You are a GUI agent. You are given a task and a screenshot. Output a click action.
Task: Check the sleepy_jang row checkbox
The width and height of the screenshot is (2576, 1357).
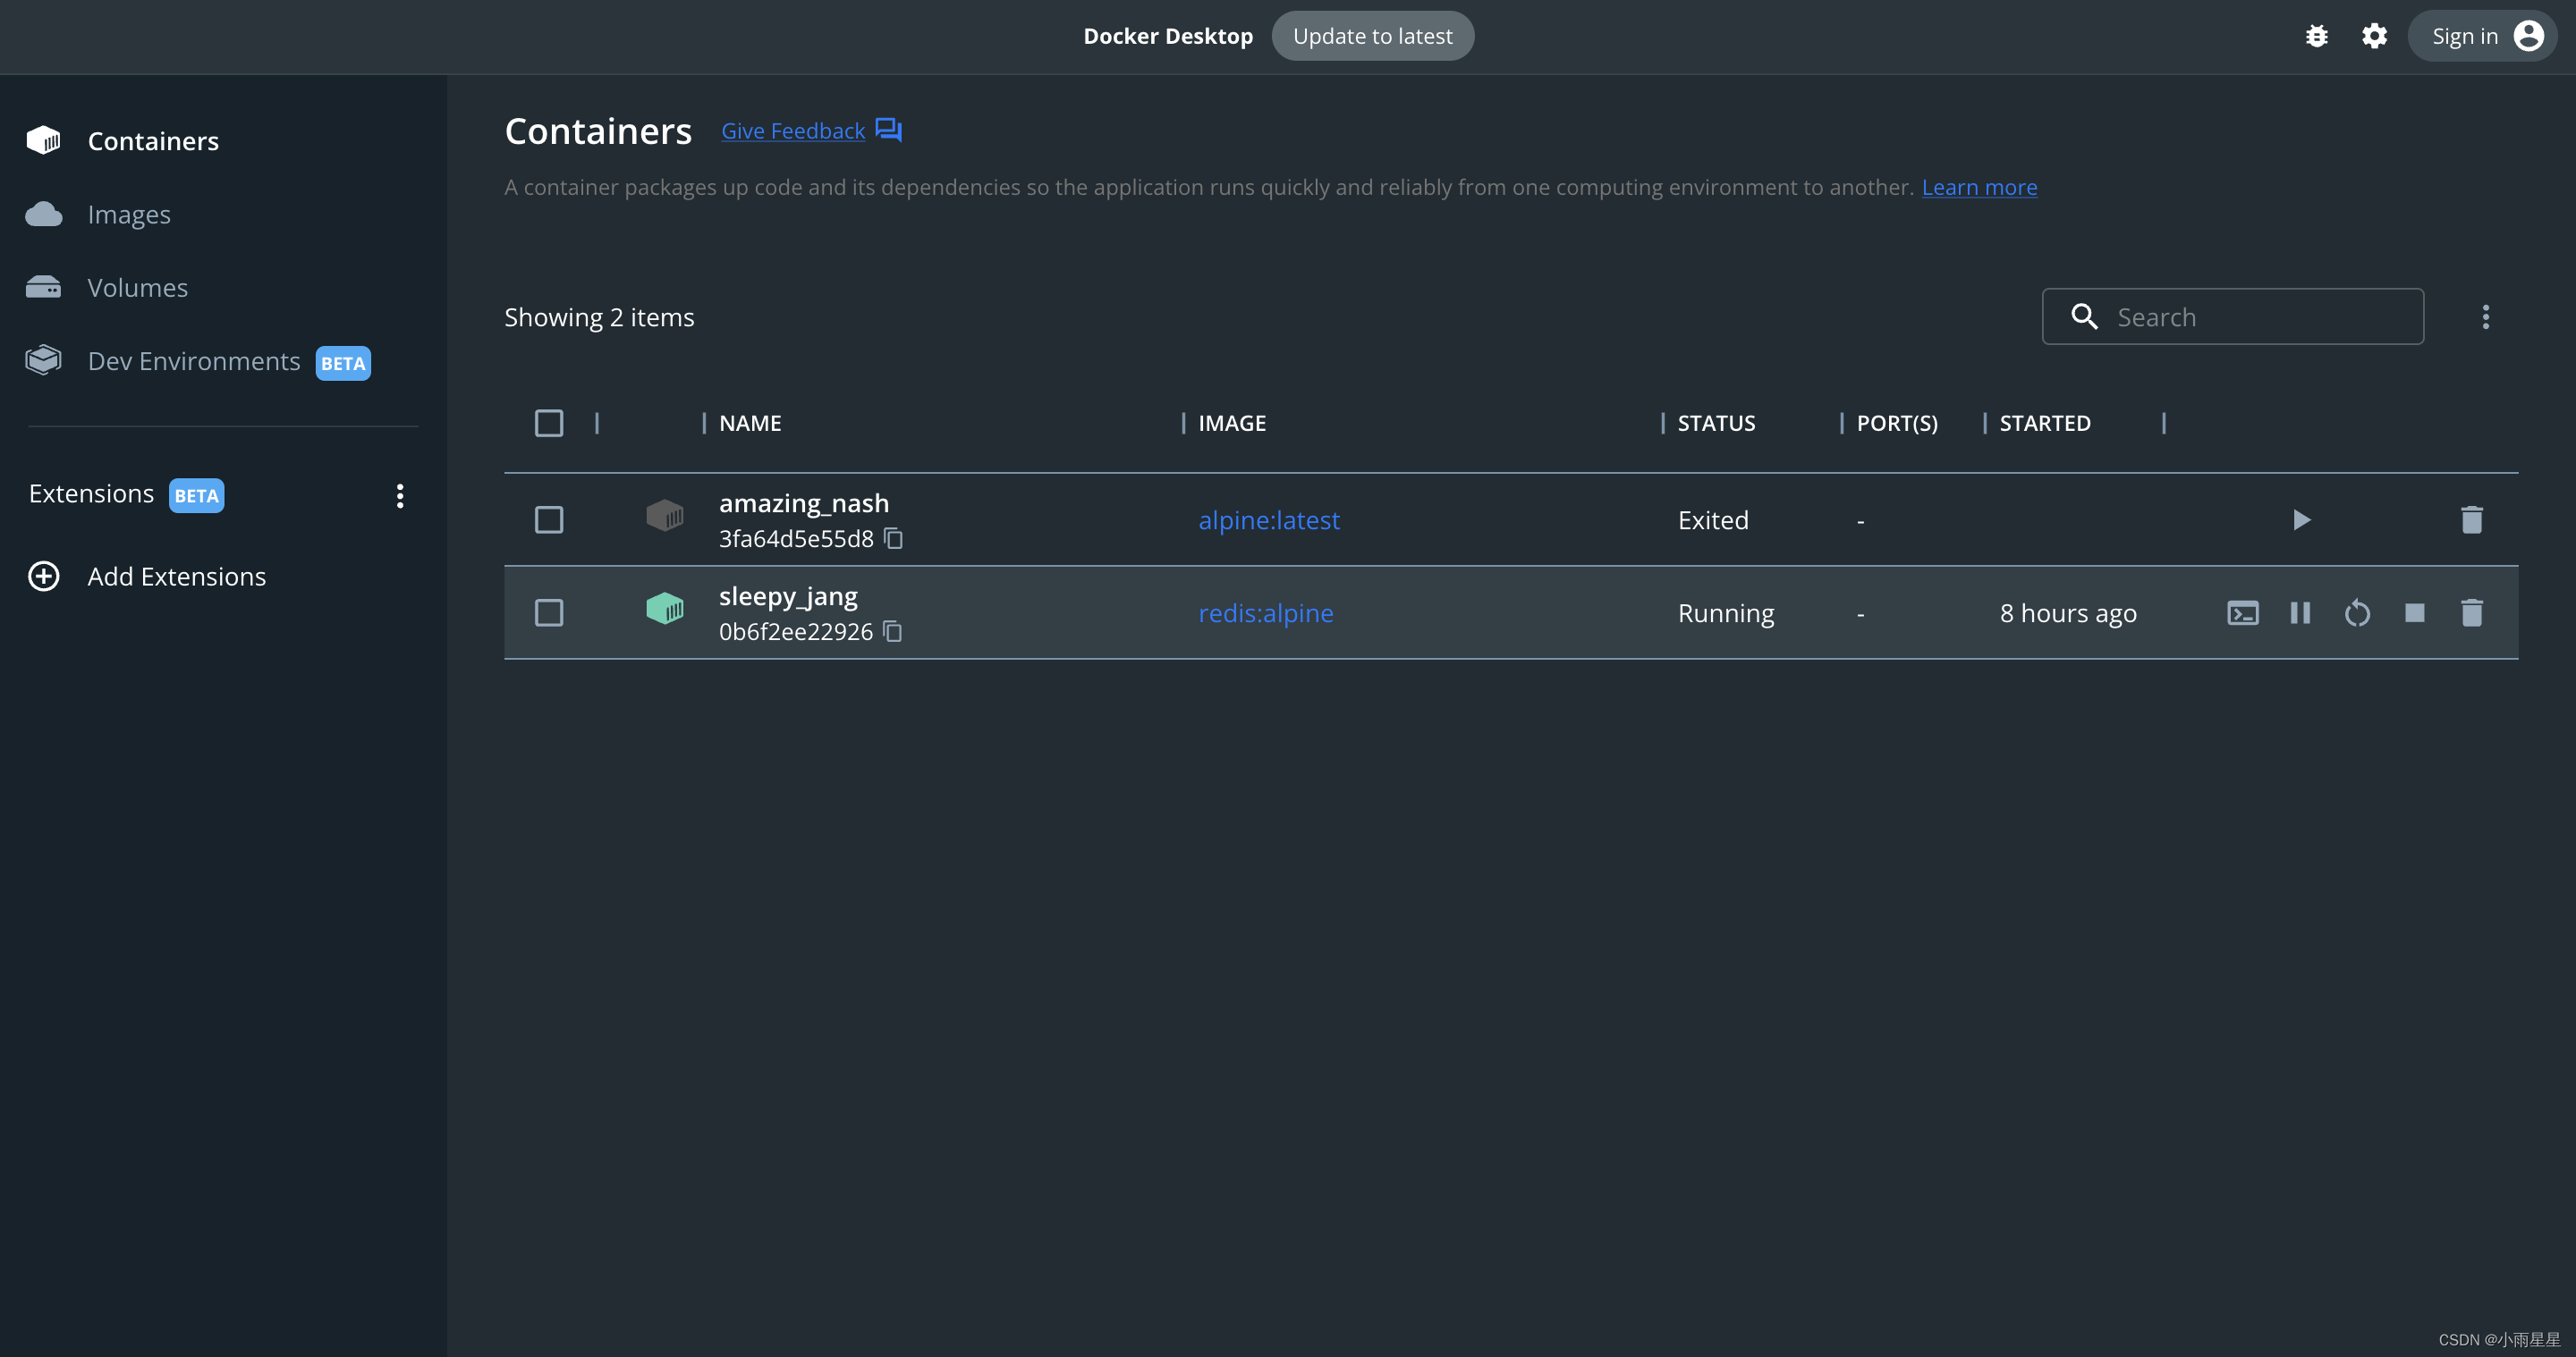point(549,612)
